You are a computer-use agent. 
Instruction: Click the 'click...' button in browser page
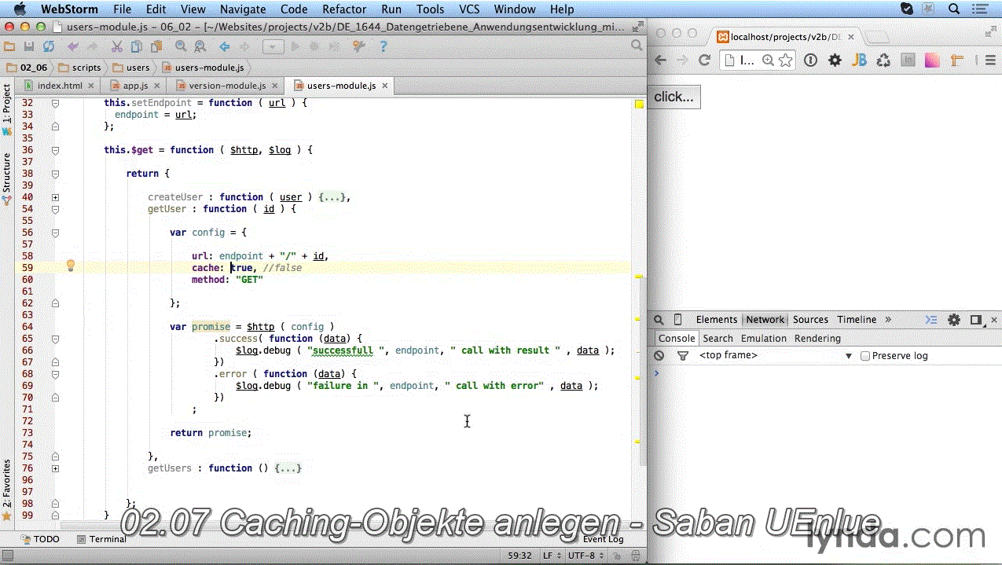click(674, 97)
